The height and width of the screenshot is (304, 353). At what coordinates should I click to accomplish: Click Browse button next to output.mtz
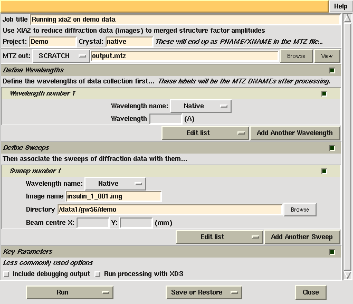pos(296,56)
